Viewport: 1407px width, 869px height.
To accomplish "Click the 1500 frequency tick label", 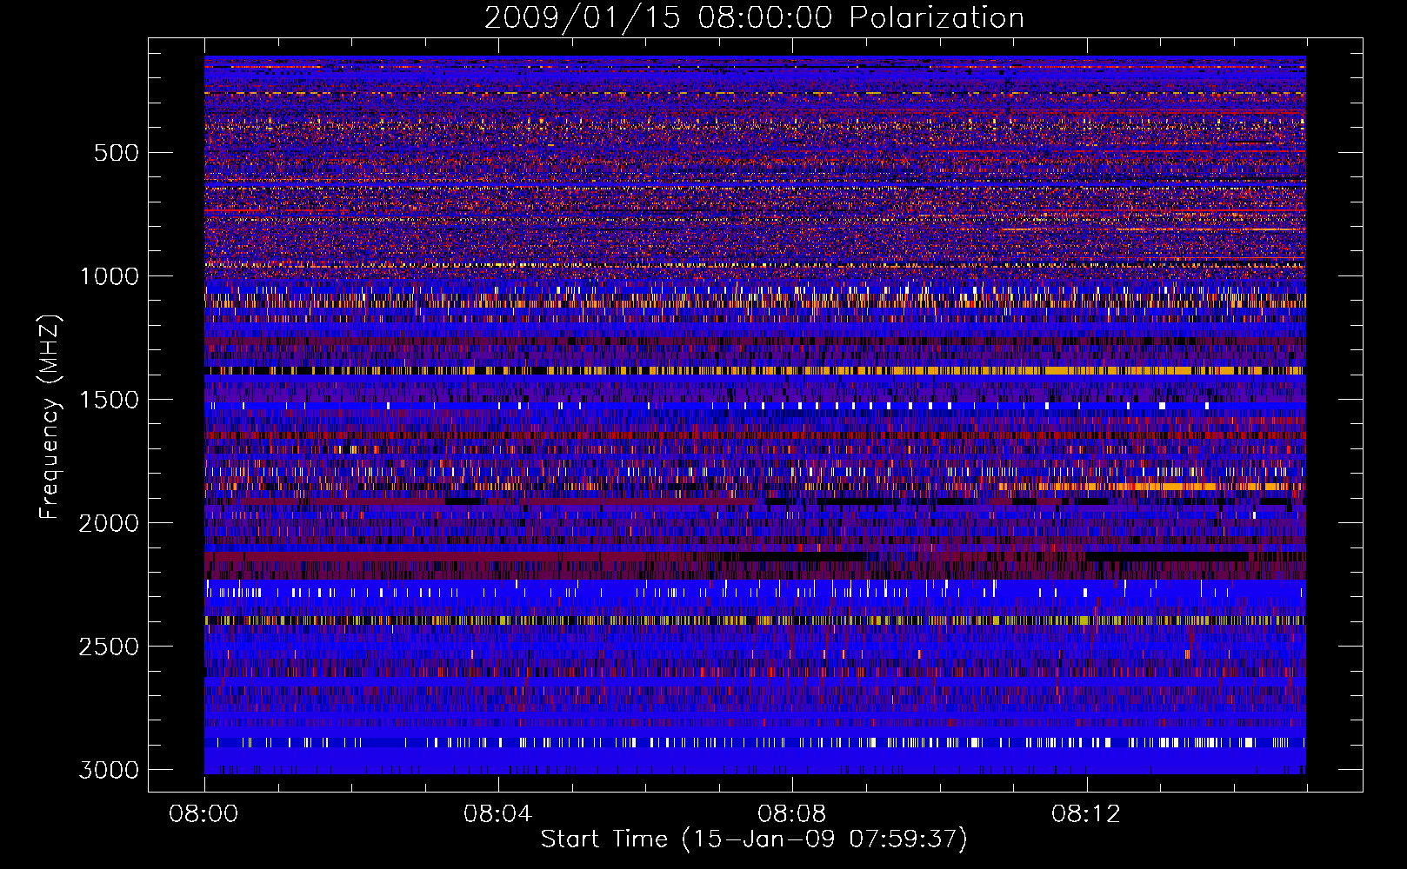I will point(109,400).
